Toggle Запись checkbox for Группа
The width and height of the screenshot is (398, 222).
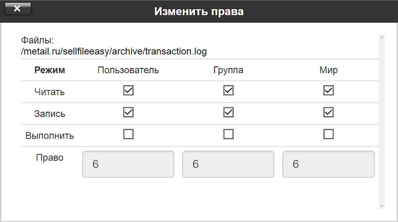coord(229,112)
